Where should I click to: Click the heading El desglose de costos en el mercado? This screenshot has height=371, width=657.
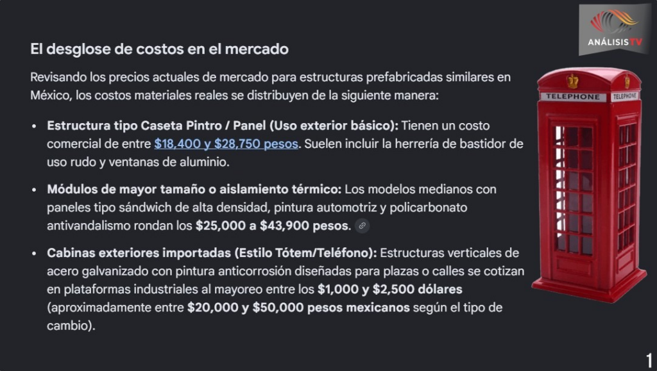(159, 49)
